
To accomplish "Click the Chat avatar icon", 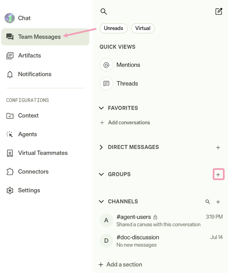I will [x=10, y=18].
